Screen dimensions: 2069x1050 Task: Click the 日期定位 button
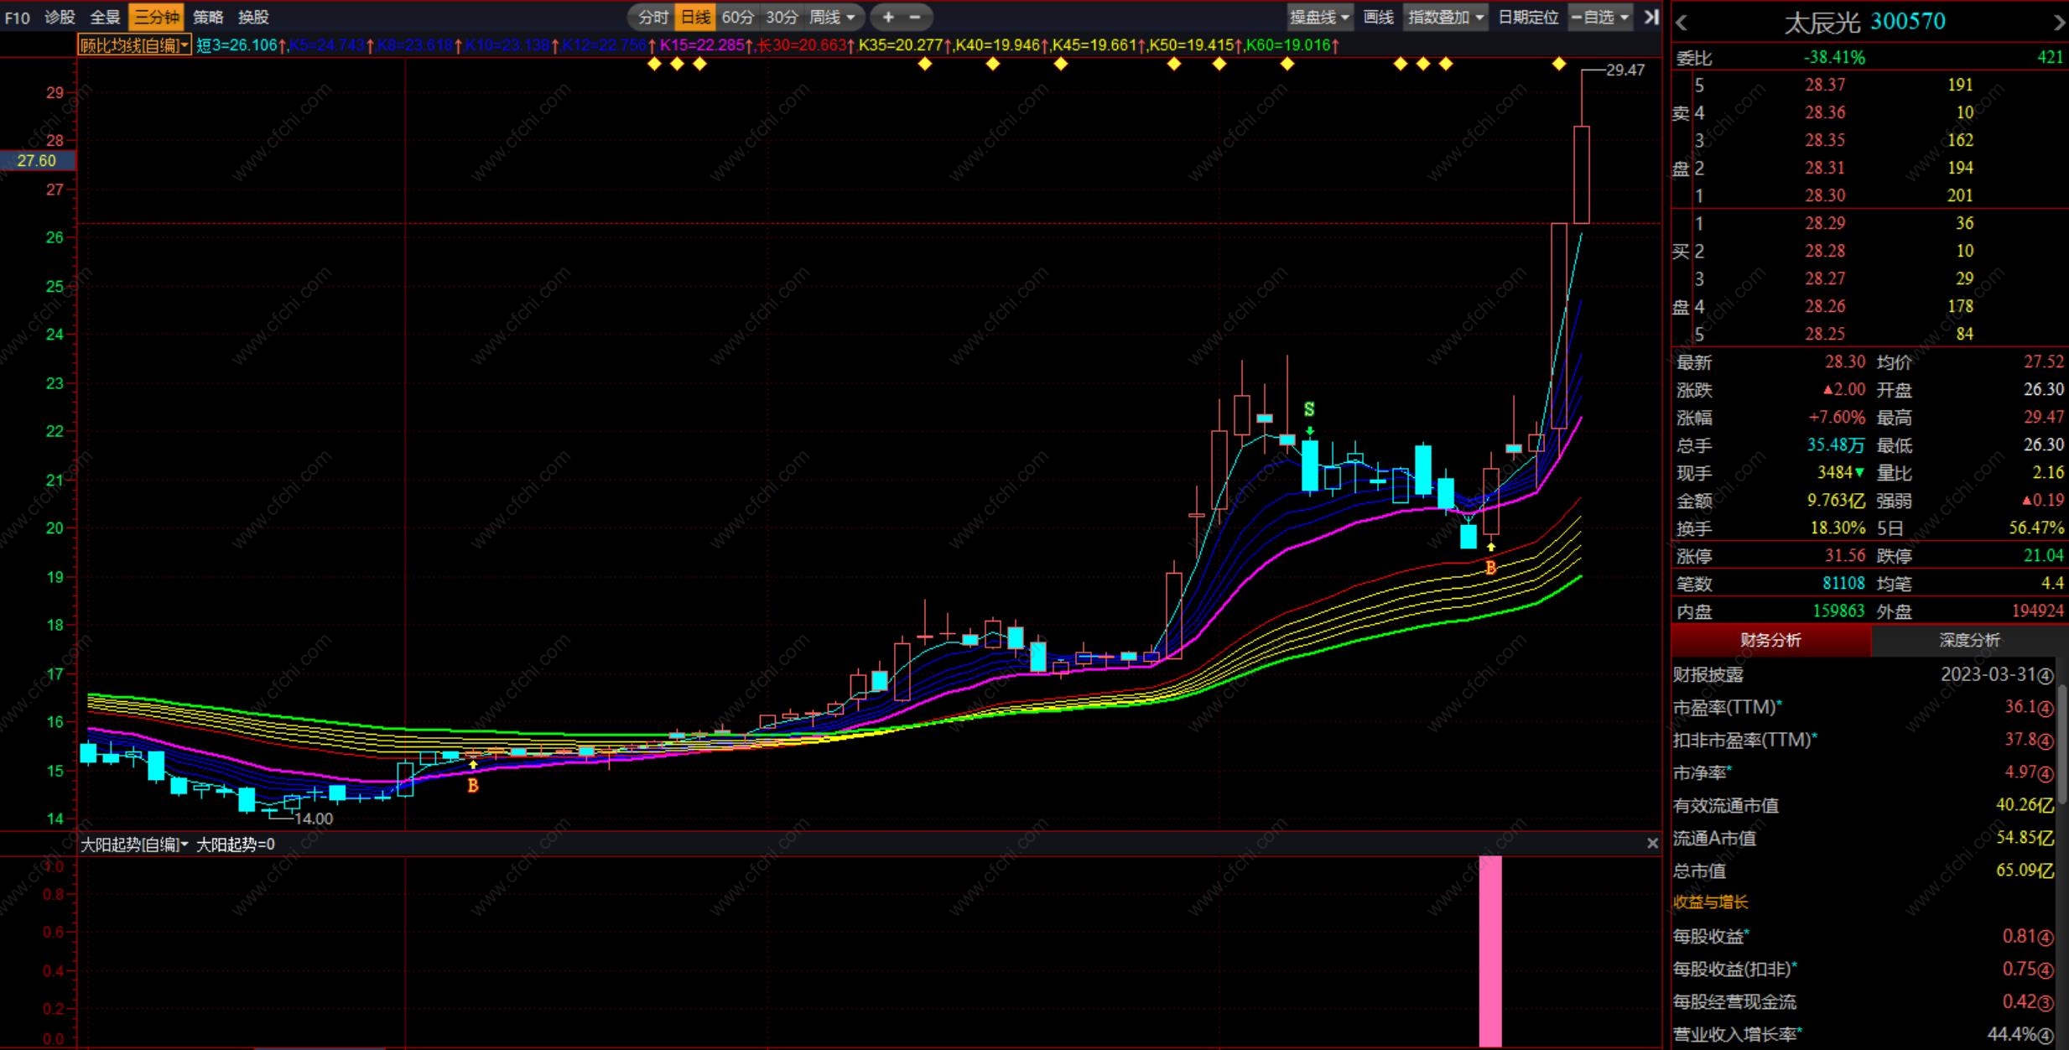tap(1528, 17)
